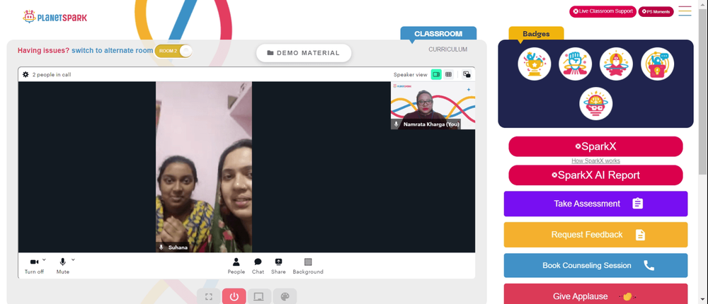
Task: Click Suhana's video feed
Action: point(204,167)
